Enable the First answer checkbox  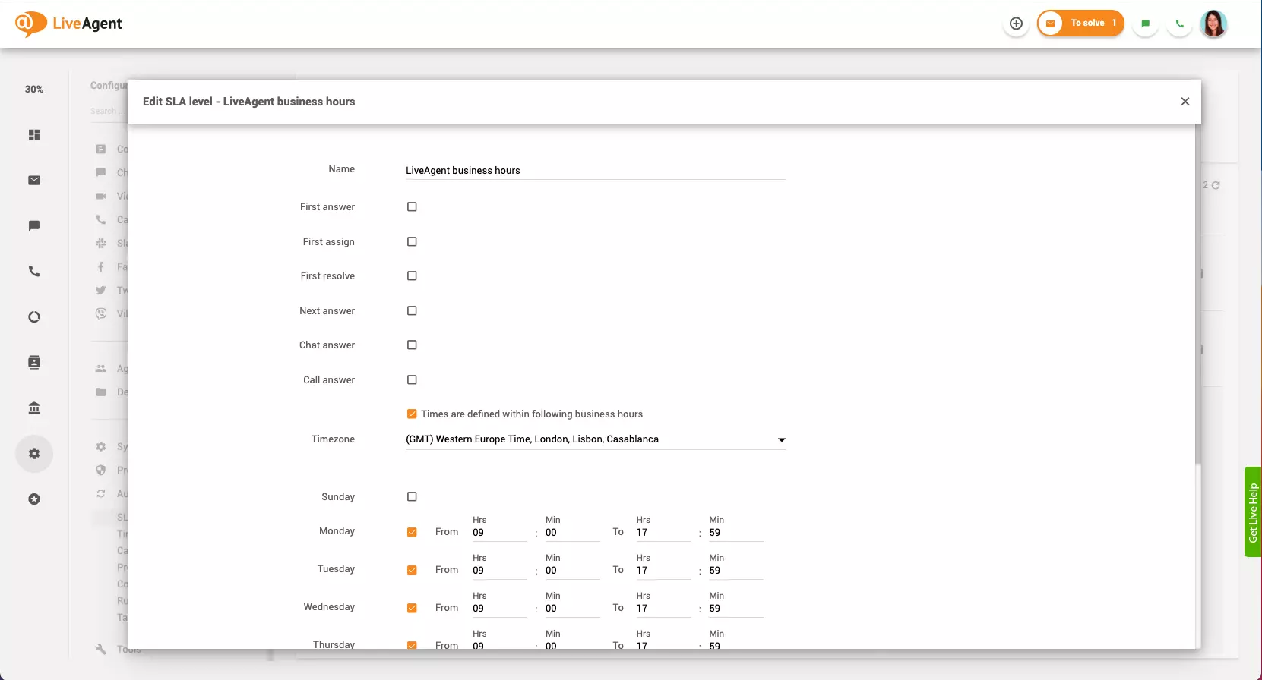[x=412, y=207]
